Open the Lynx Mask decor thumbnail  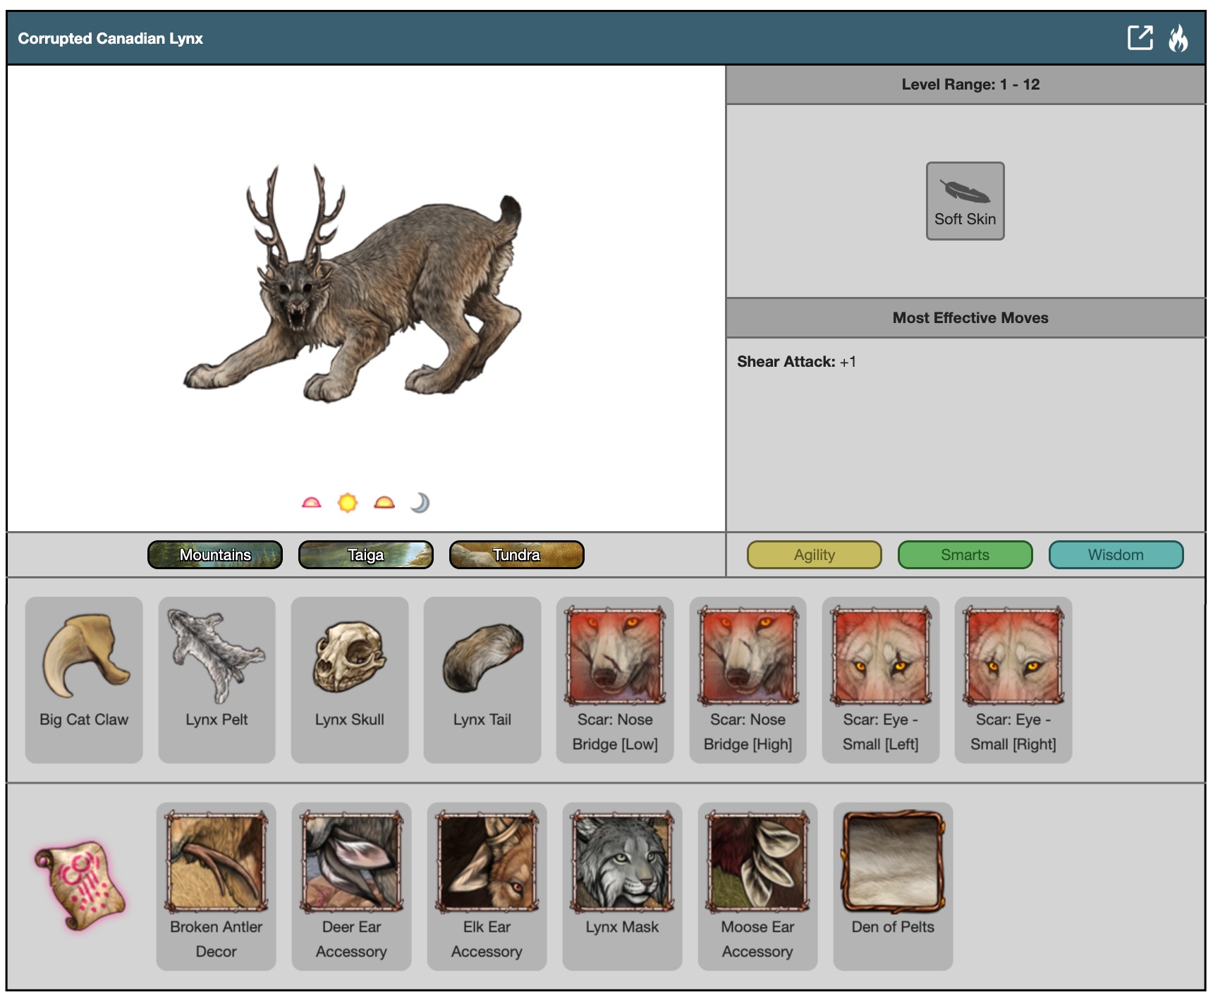[x=622, y=862]
